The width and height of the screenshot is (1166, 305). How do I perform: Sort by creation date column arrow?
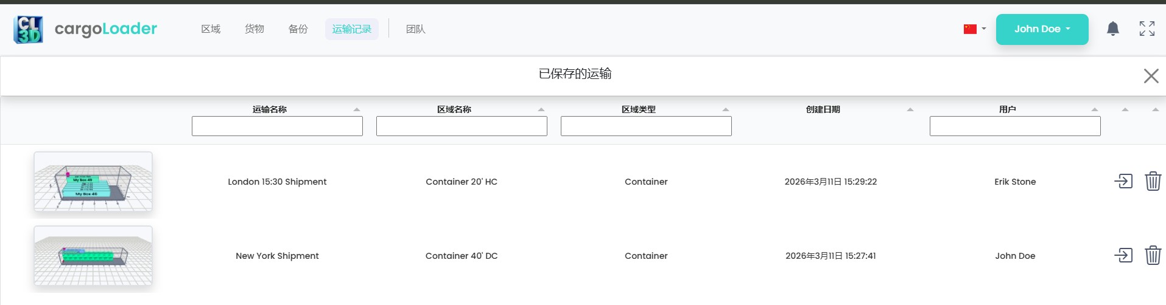910,109
